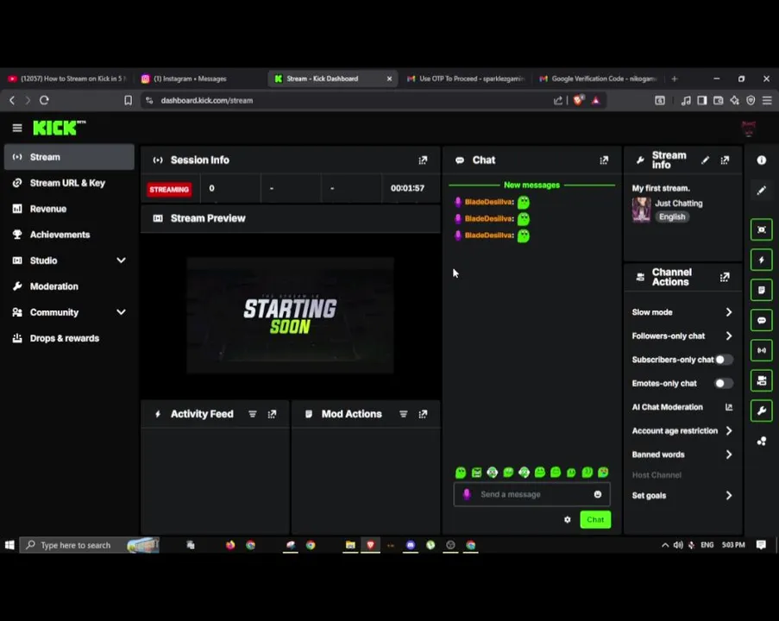This screenshot has height=621, width=779.
Task: Pop out the Session Info panel
Action: click(x=423, y=160)
